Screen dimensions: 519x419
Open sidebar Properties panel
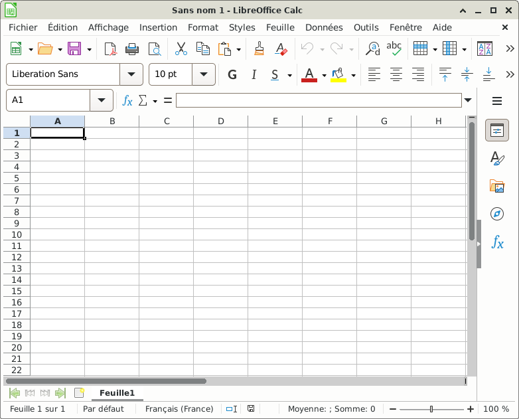pos(497,130)
